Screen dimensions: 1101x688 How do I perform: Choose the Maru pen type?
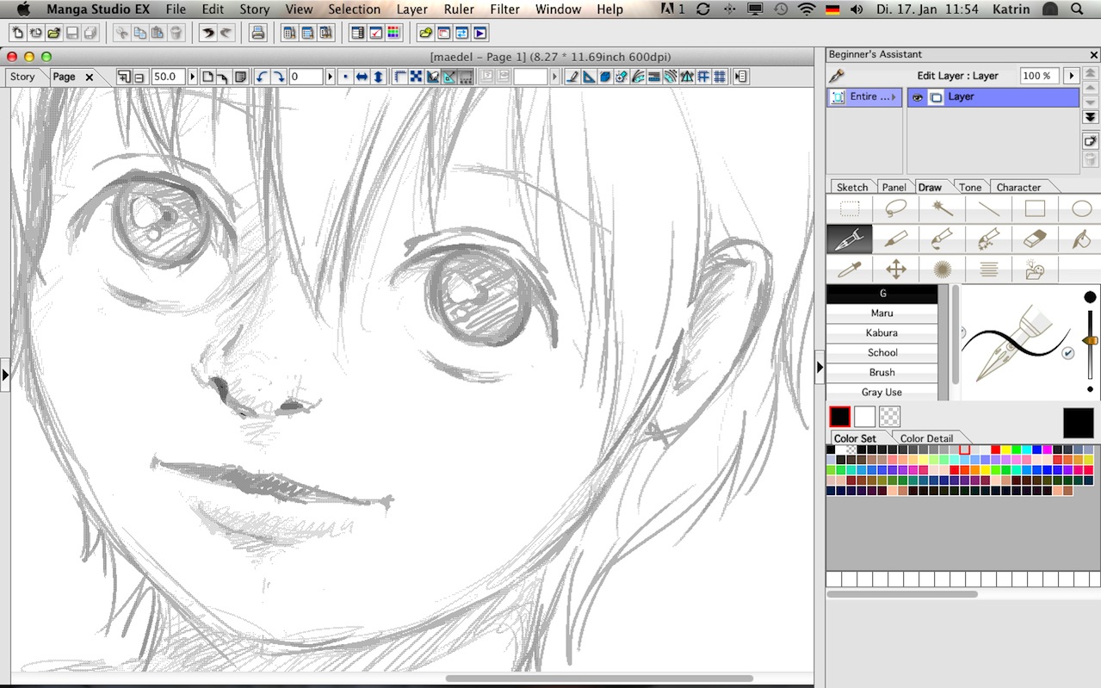(x=881, y=313)
